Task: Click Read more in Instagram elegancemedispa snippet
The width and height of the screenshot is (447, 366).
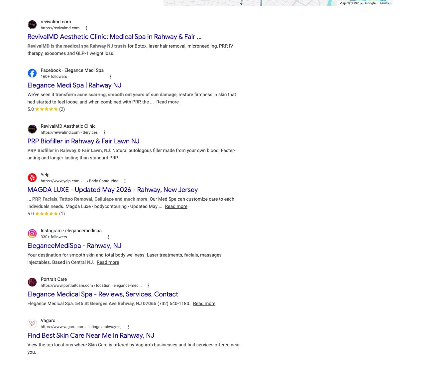Action: point(108,262)
